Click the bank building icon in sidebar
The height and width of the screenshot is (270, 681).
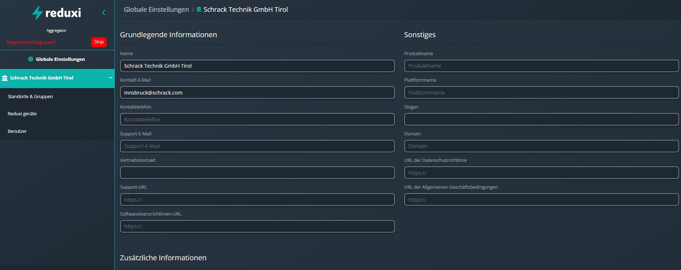point(5,78)
